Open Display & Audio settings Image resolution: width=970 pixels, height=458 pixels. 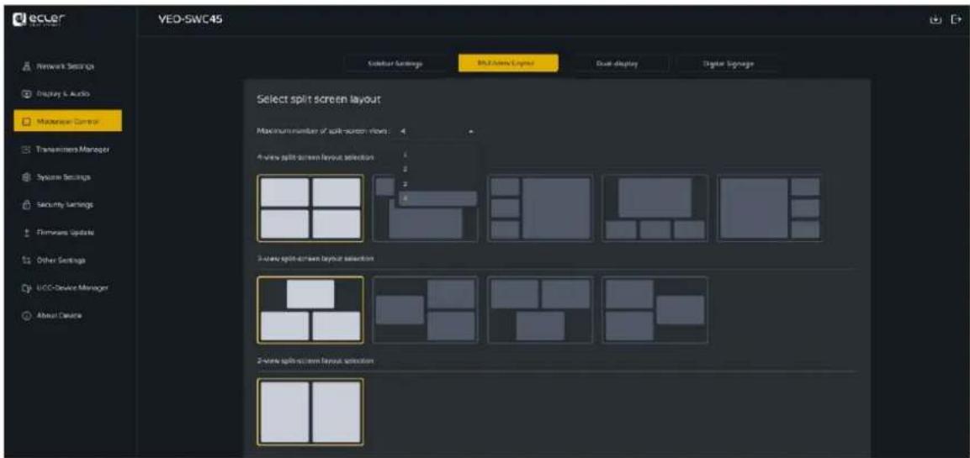pos(67,93)
